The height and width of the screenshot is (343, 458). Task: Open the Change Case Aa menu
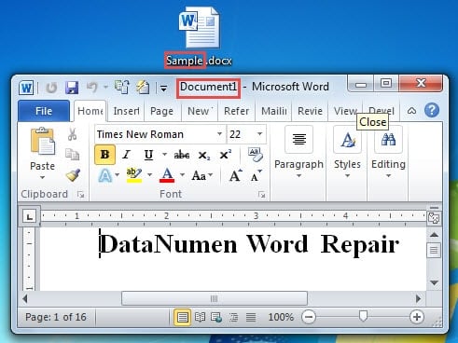click(x=202, y=176)
